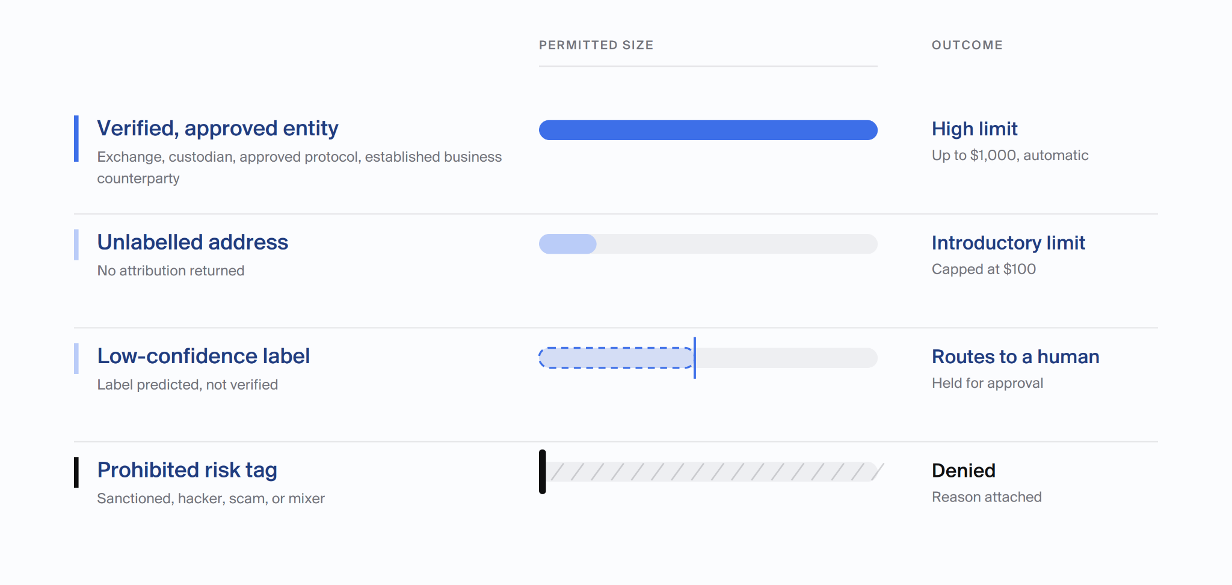The image size is (1232, 585).
Task: Open the Introductory limit outcome
Action: (1008, 243)
